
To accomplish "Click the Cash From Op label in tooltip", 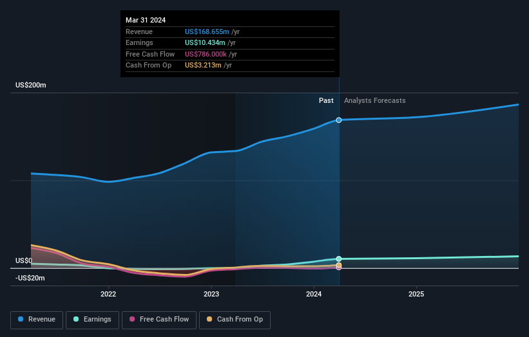I will tap(148, 66).
